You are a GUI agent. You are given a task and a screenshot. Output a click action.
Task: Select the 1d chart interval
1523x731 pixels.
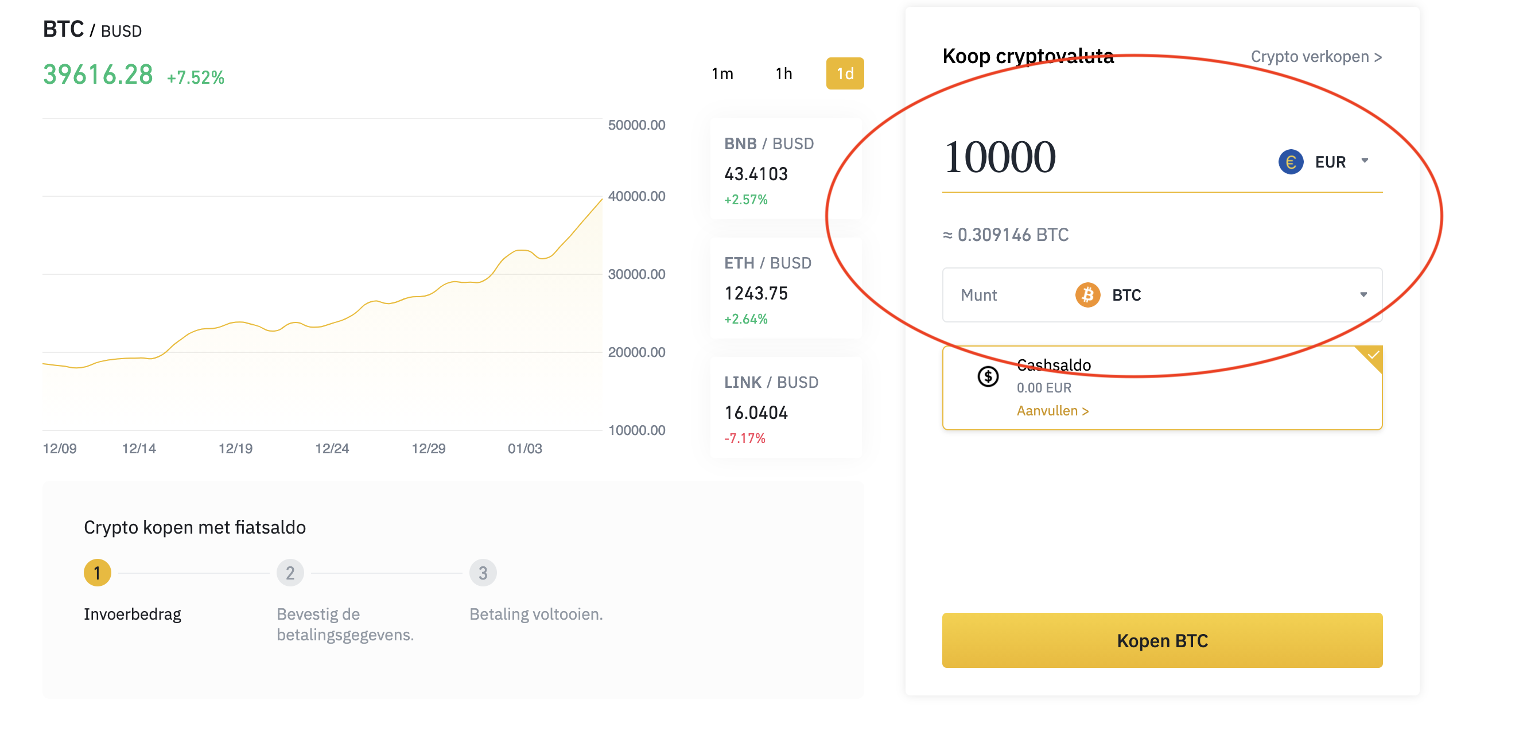[844, 73]
